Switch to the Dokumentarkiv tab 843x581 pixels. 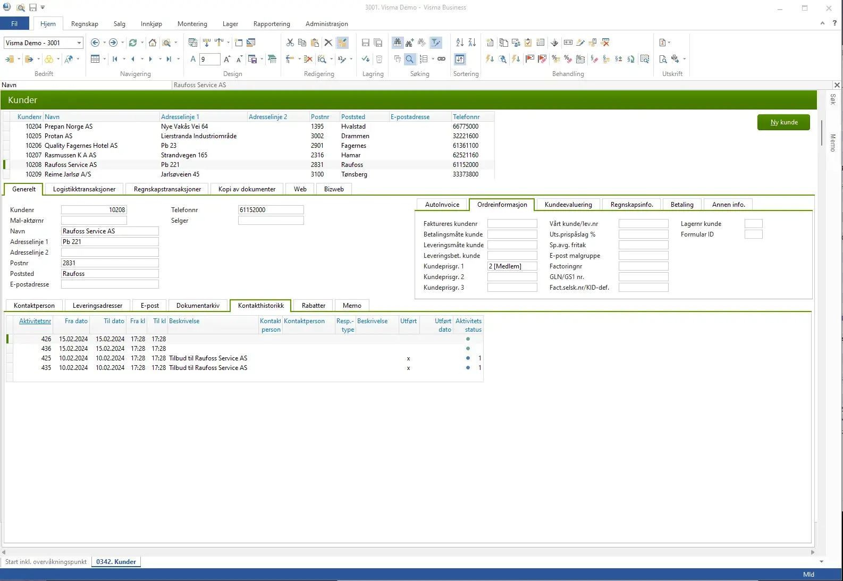pos(198,306)
